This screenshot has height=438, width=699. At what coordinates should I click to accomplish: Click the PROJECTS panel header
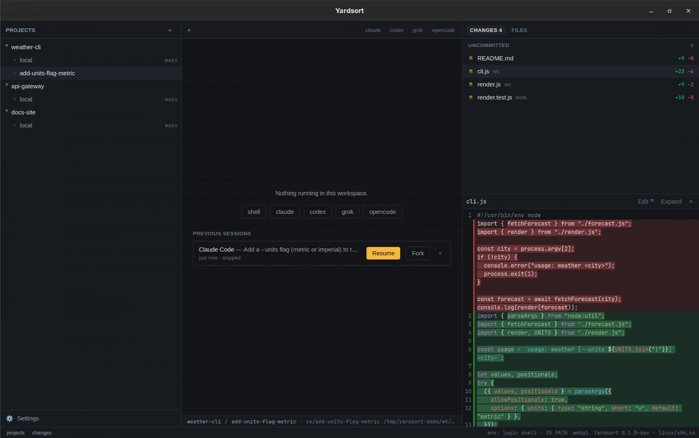(21, 30)
